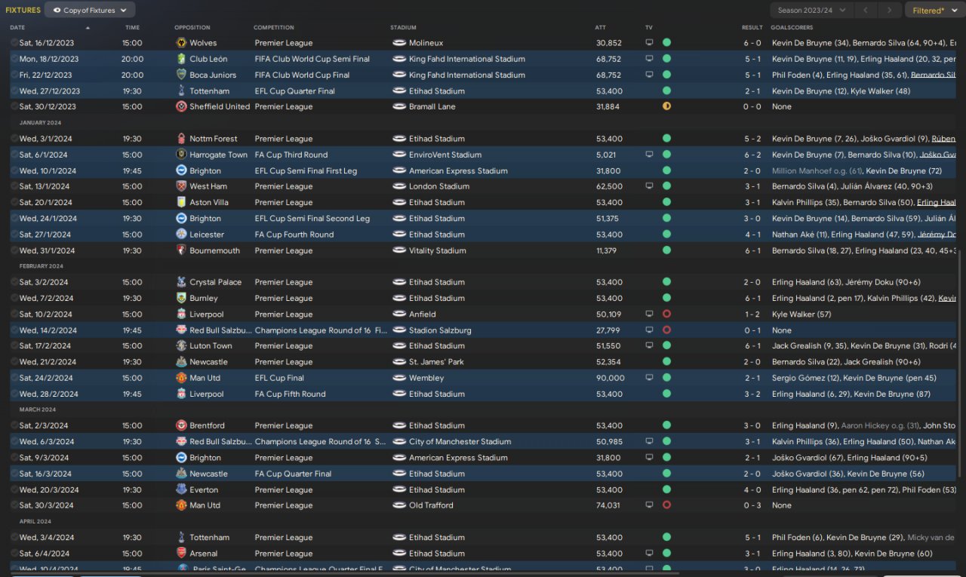The width and height of the screenshot is (966, 577).
Task: Tick the Sat, 2/3/2024 fixture circle
Action: [14, 425]
